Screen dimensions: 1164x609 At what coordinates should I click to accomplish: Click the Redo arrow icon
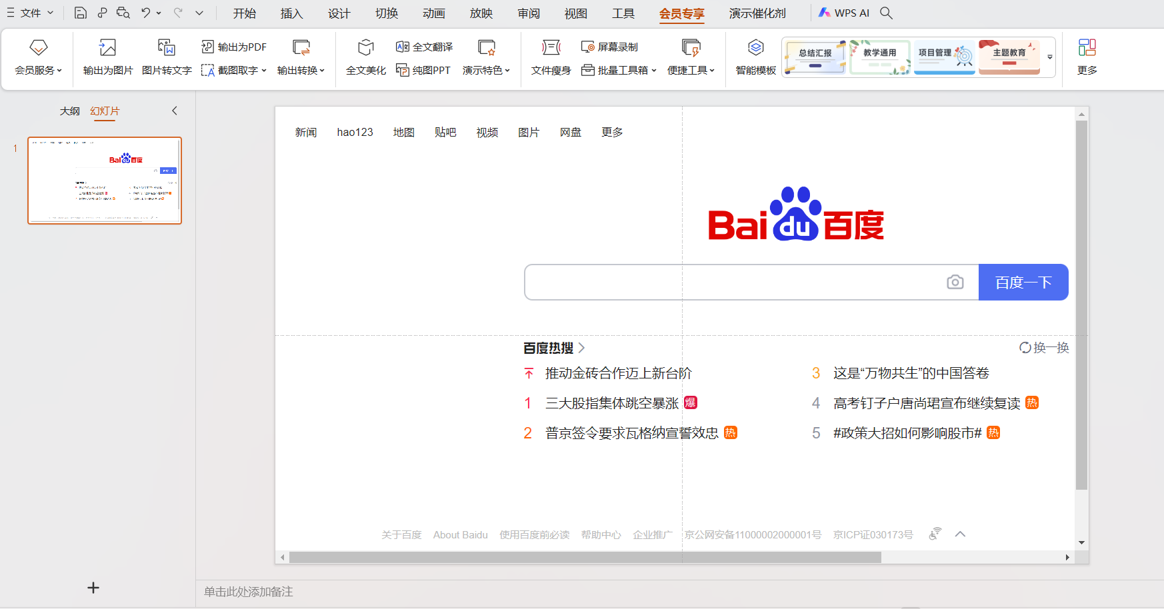coord(178,13)
